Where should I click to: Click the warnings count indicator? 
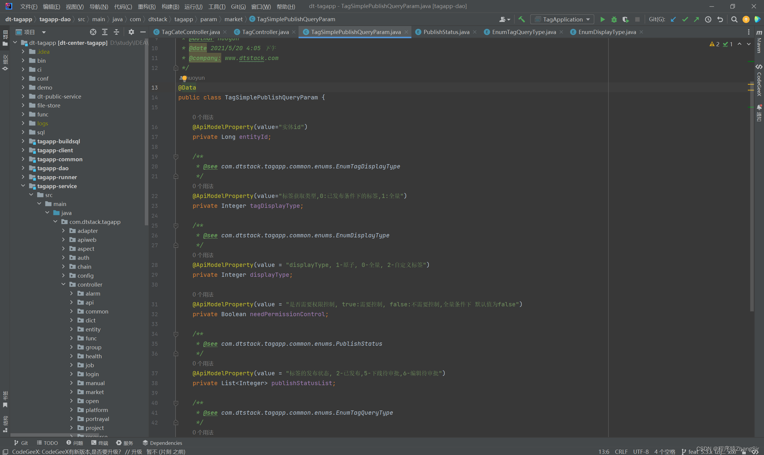pos(714,44)
